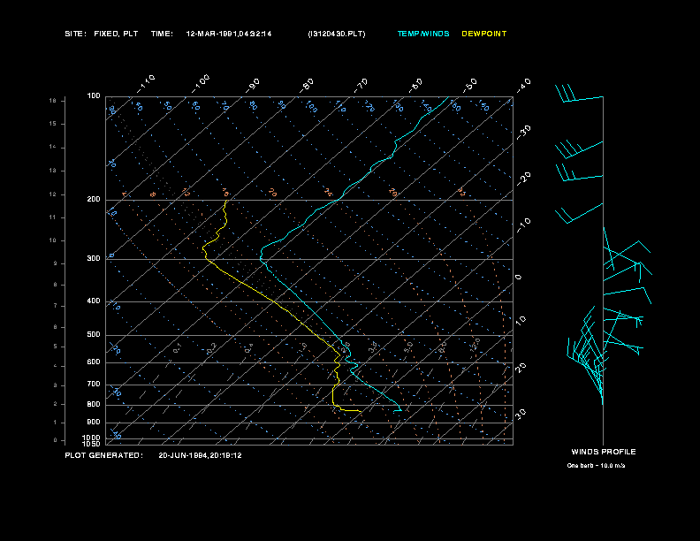Click the -50 temperature label along top
Image resolution: width=700 pixels, height=541 pixels.
pyautogui.click(x=470, y=85)
